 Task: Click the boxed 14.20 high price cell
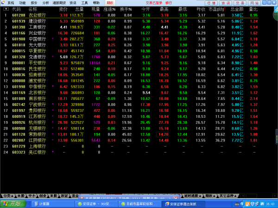163,135
